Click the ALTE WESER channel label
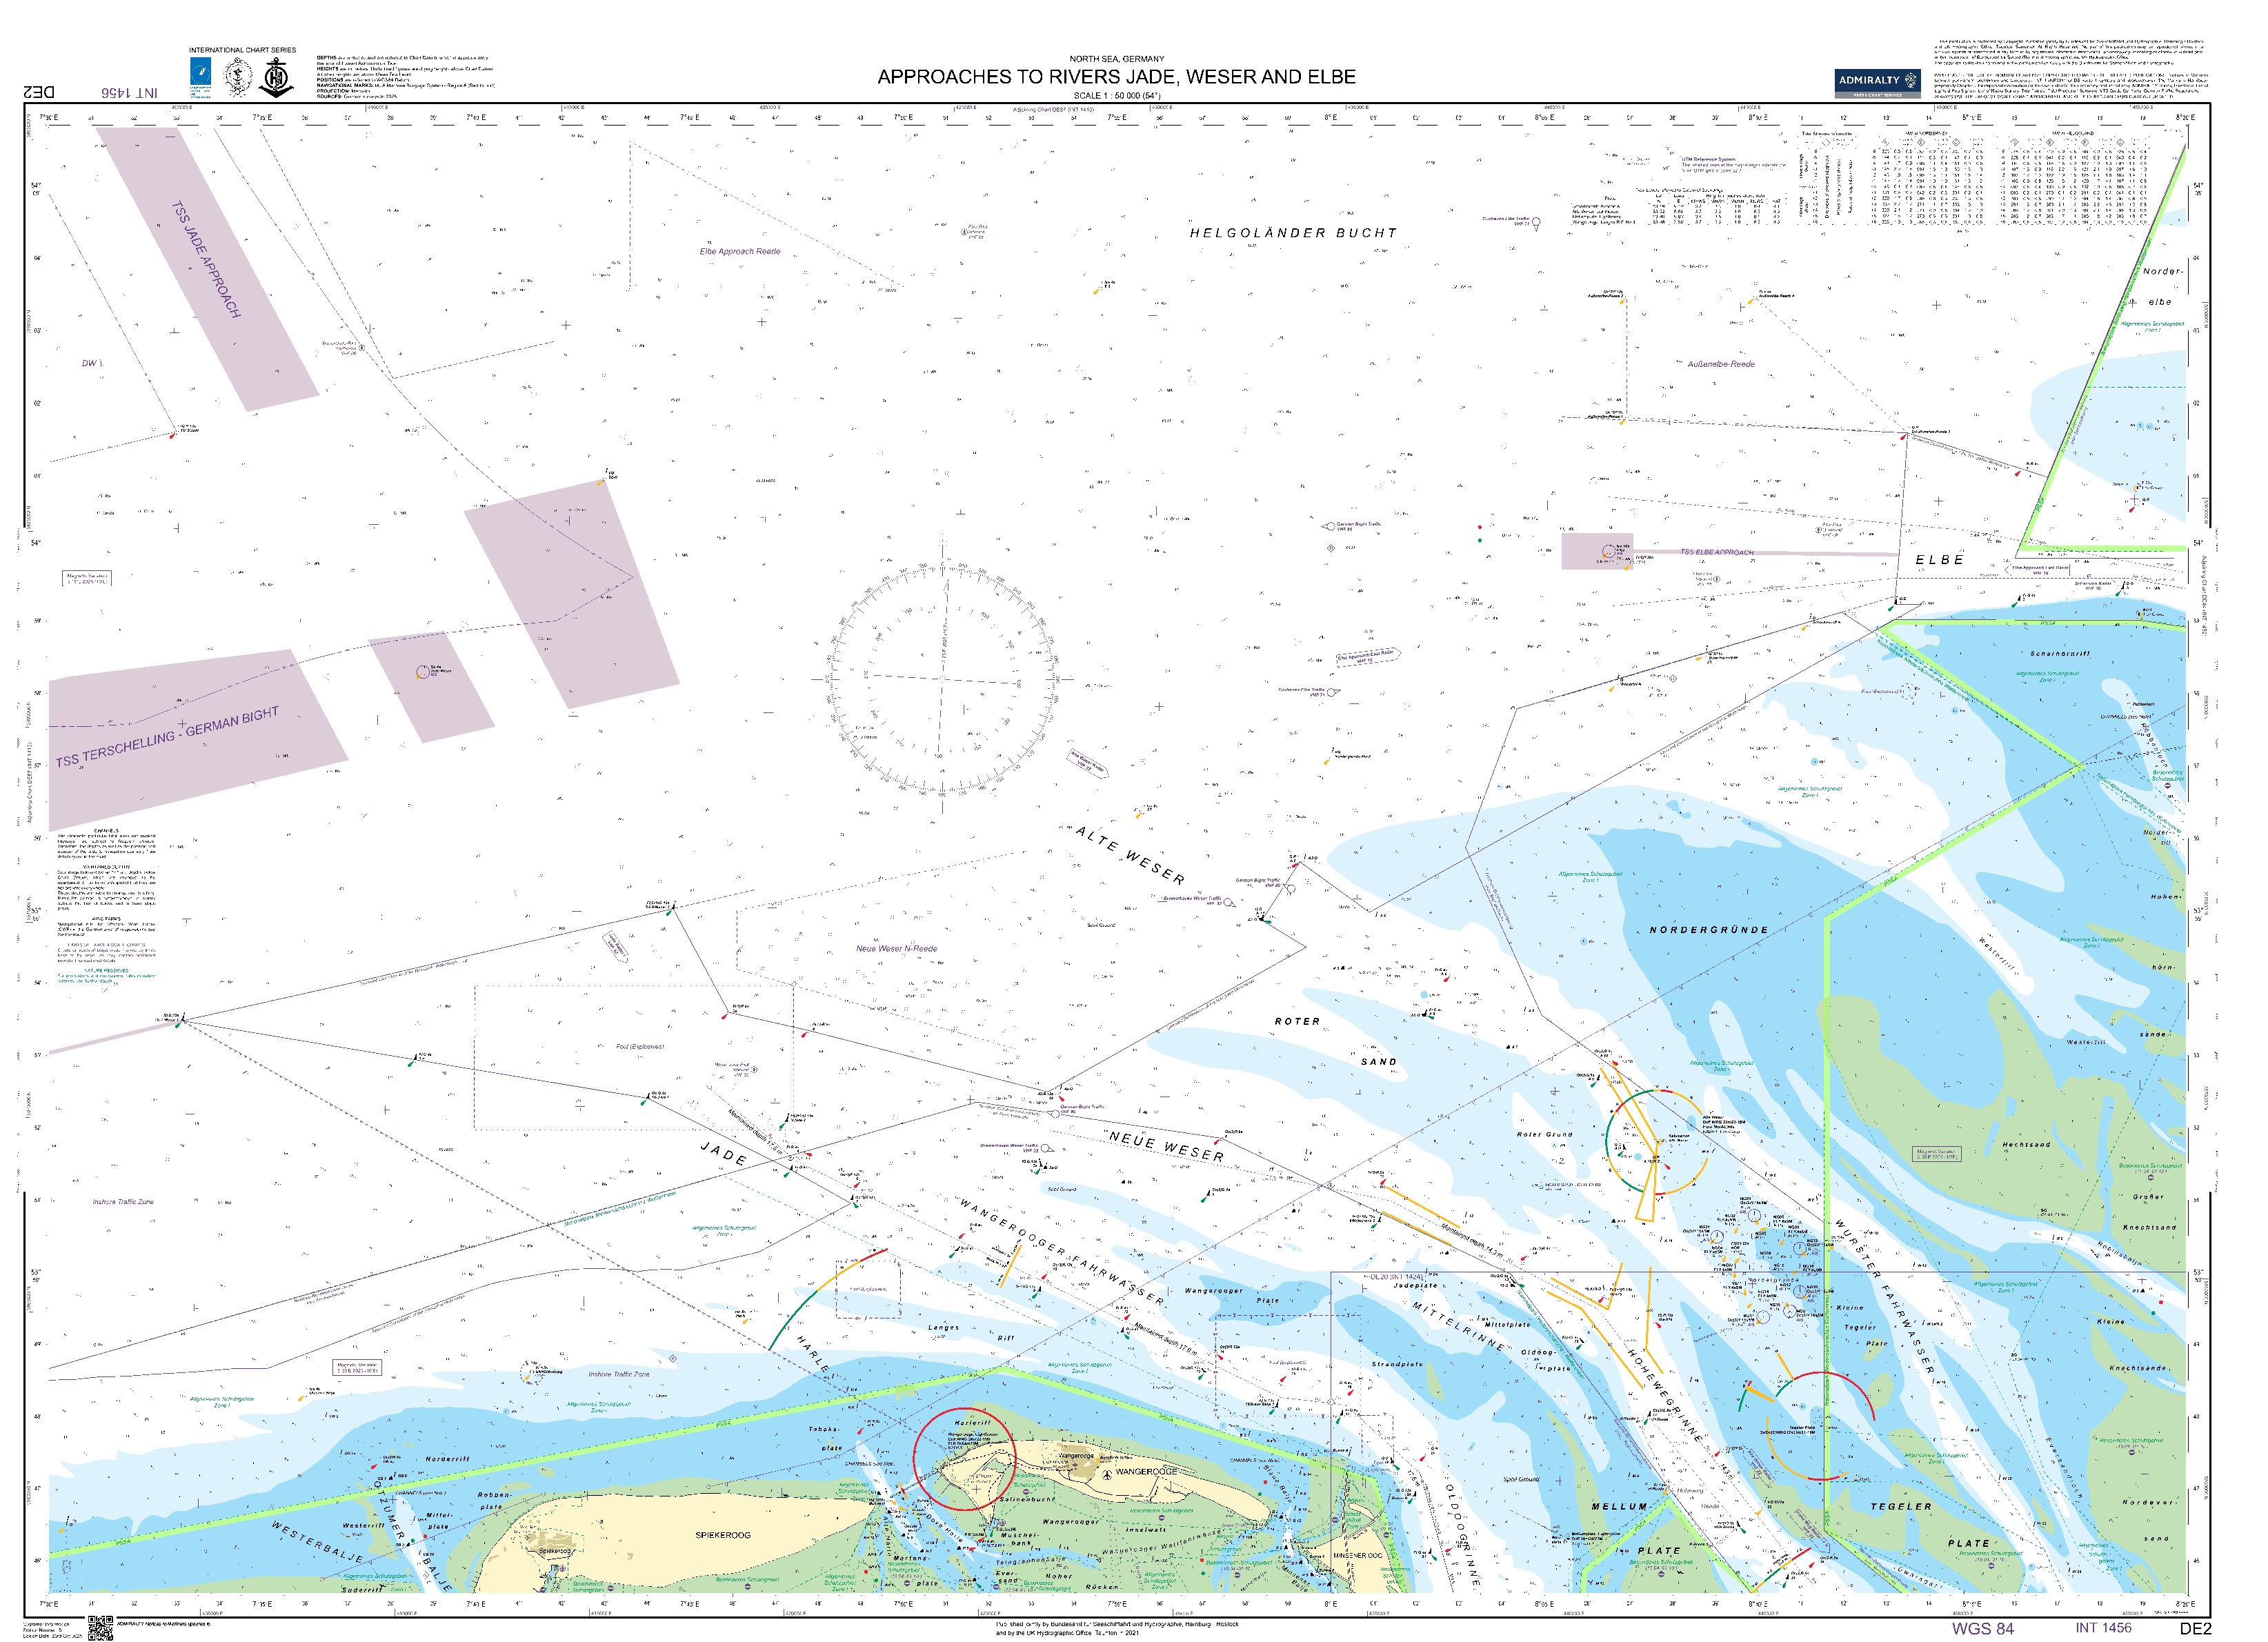2268x1642 pixels. pos(1130,855)
